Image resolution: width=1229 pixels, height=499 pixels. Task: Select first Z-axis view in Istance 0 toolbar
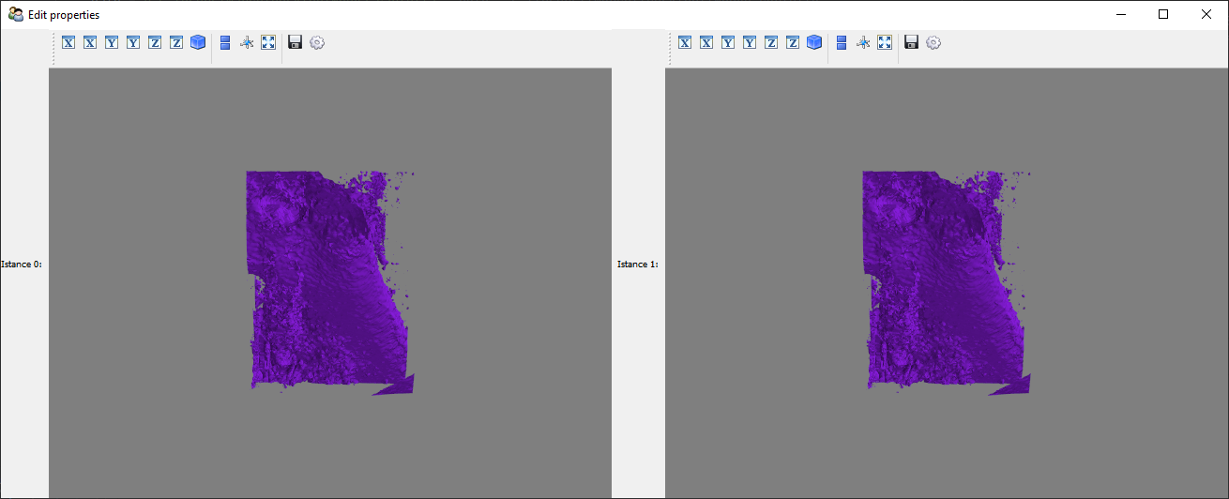pyautogui.click(x=155, y=42)
